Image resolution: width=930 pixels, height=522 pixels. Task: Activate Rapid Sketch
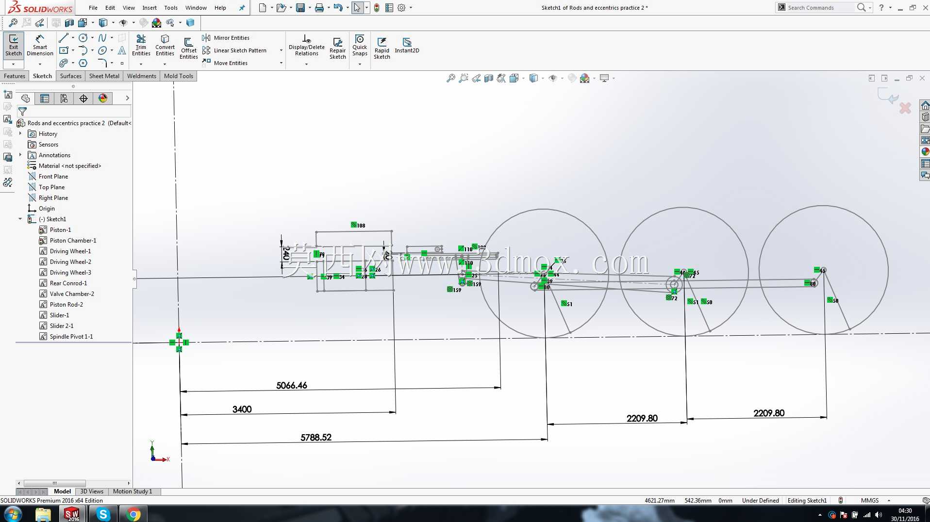point(382,48)
